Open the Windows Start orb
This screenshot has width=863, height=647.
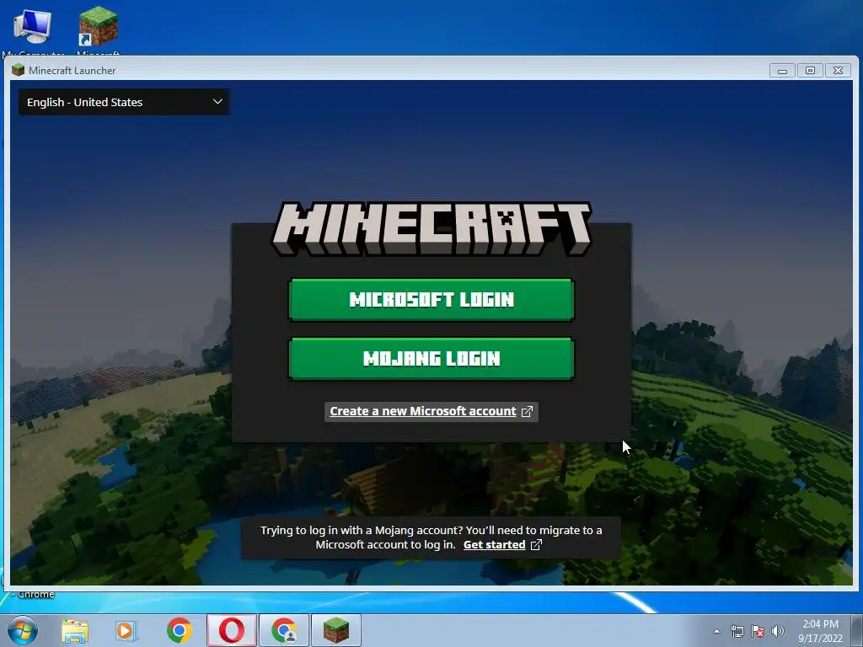(x=23, y=630)
